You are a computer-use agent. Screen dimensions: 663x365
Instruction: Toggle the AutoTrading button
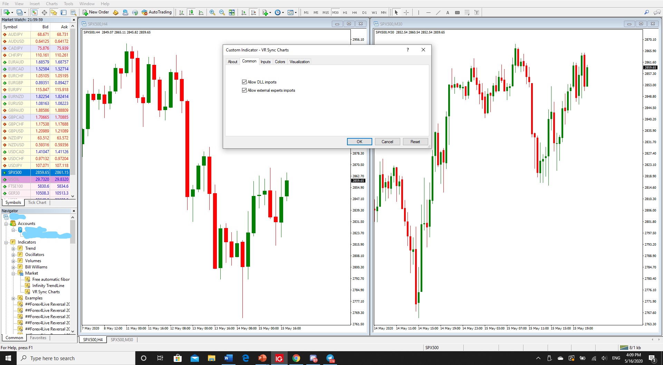pos(156,12)
